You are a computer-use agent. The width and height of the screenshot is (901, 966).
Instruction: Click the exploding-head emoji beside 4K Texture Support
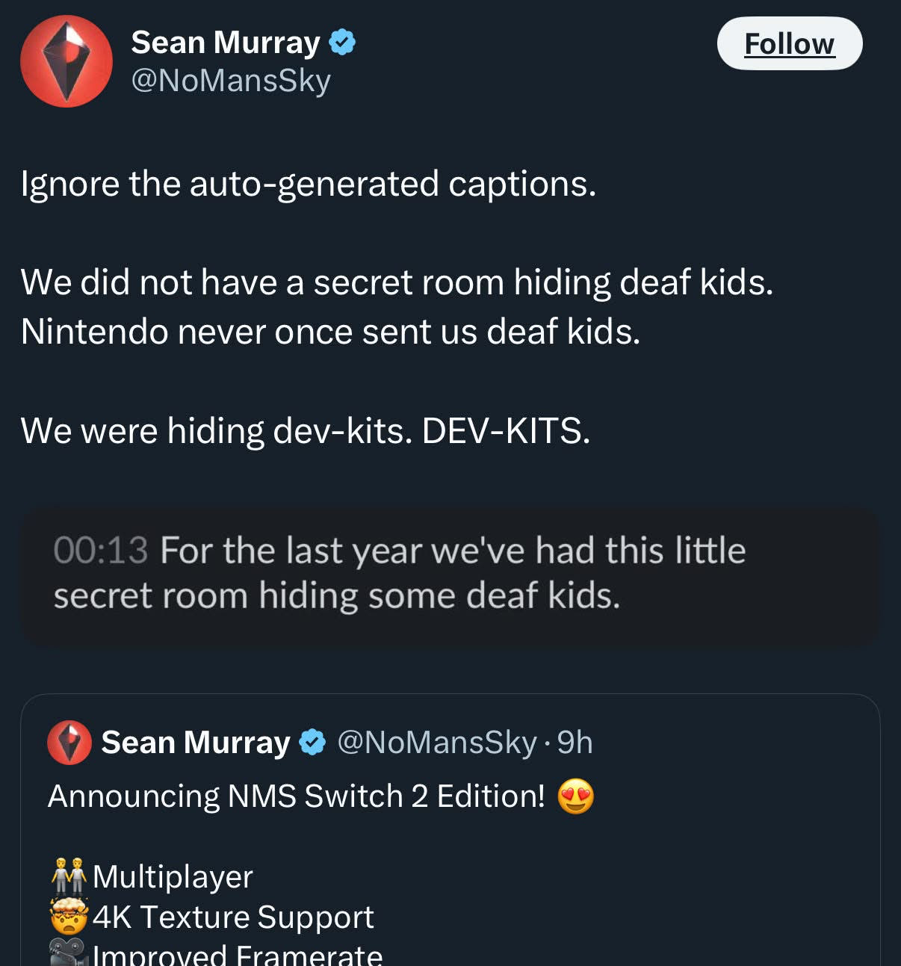coord(69,917)
